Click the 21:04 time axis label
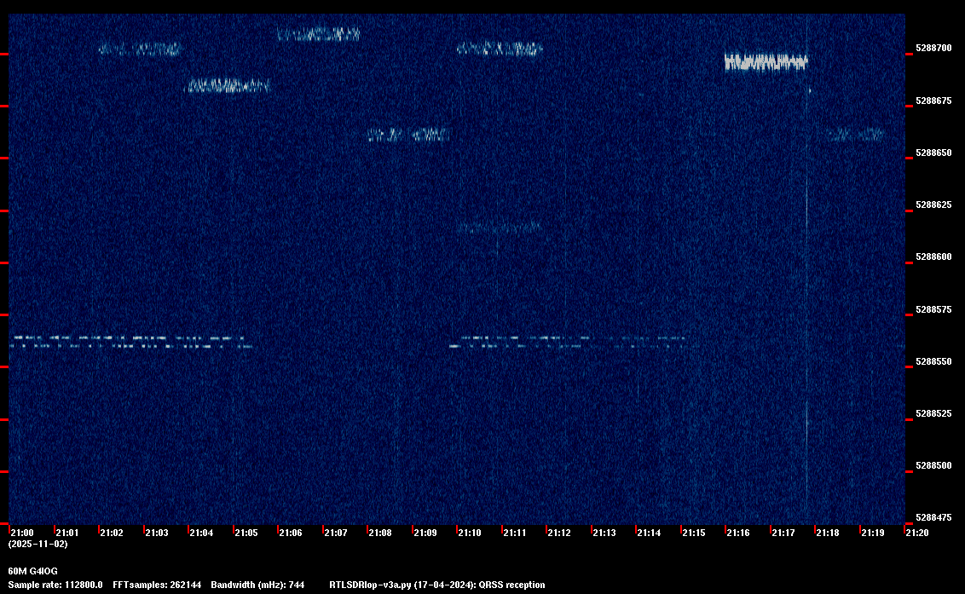Screen dimensions: 965x594 pos(201,533)
